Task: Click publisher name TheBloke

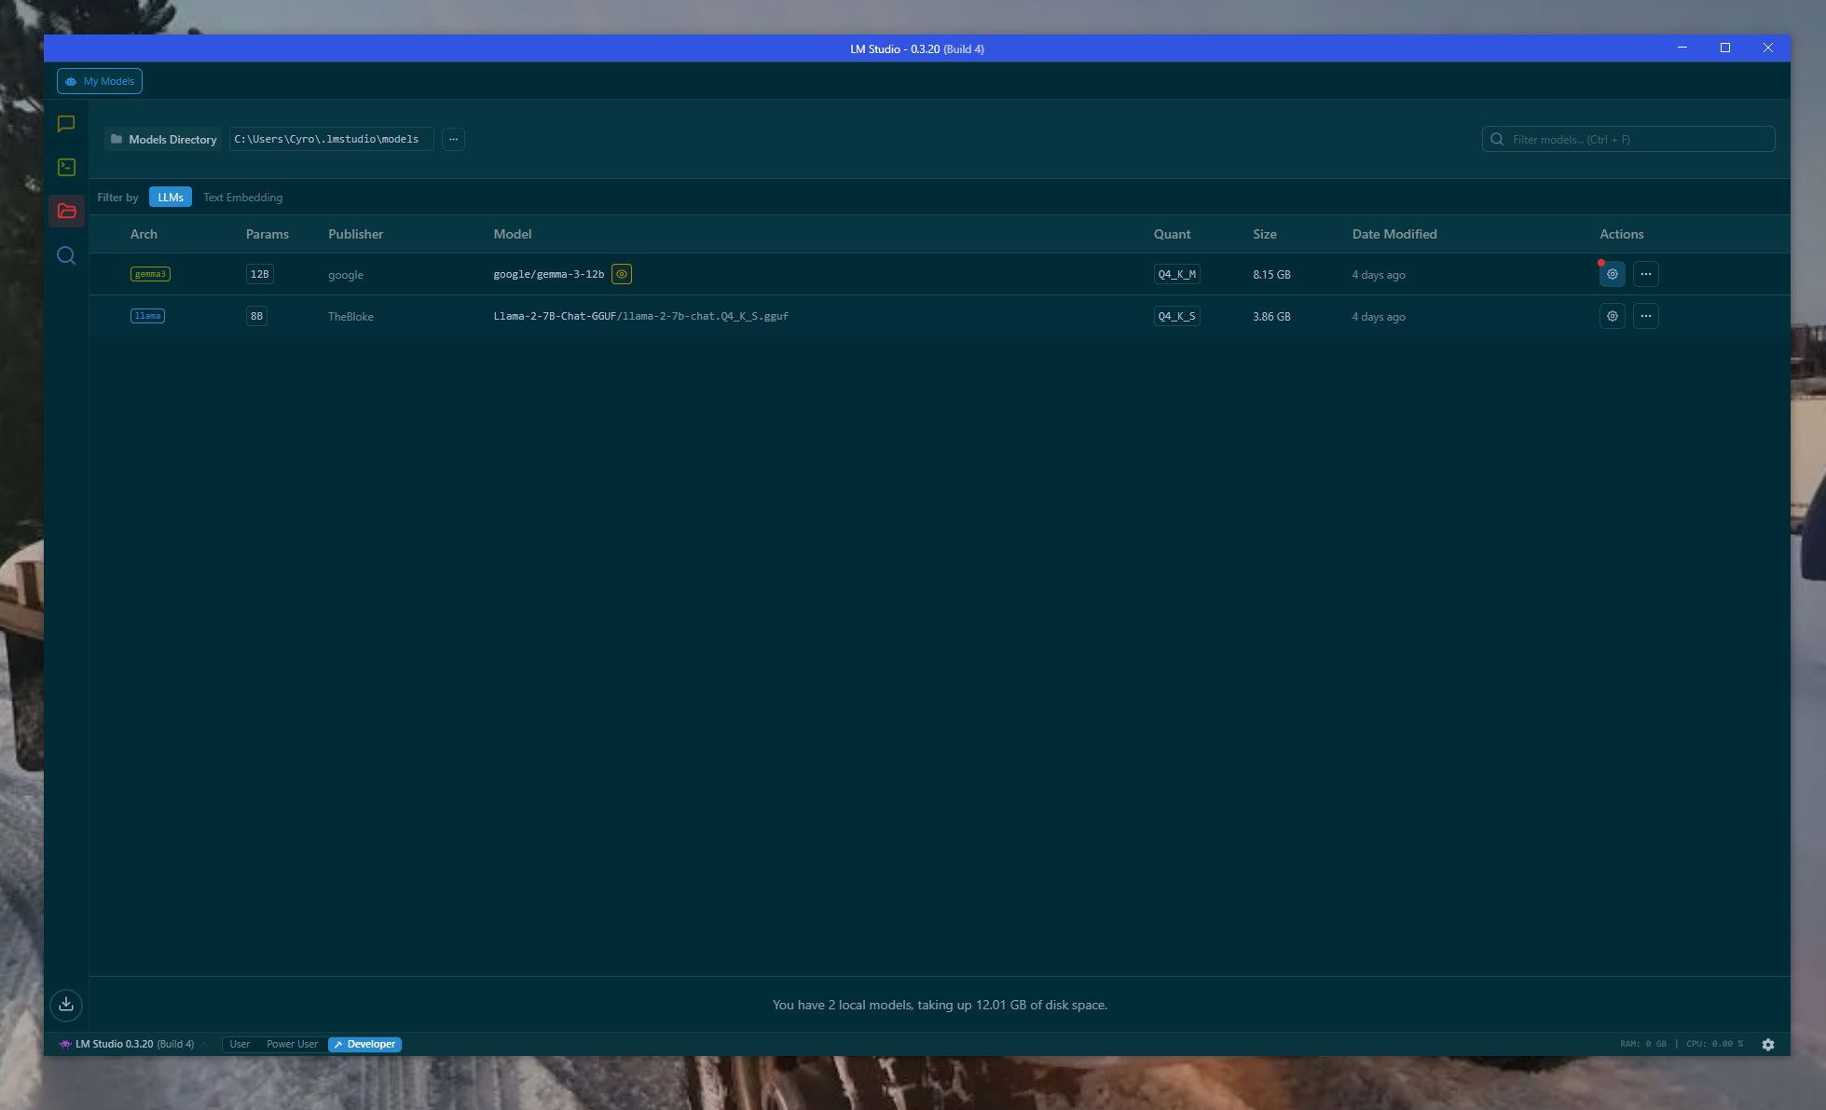Action: point(350,317)
